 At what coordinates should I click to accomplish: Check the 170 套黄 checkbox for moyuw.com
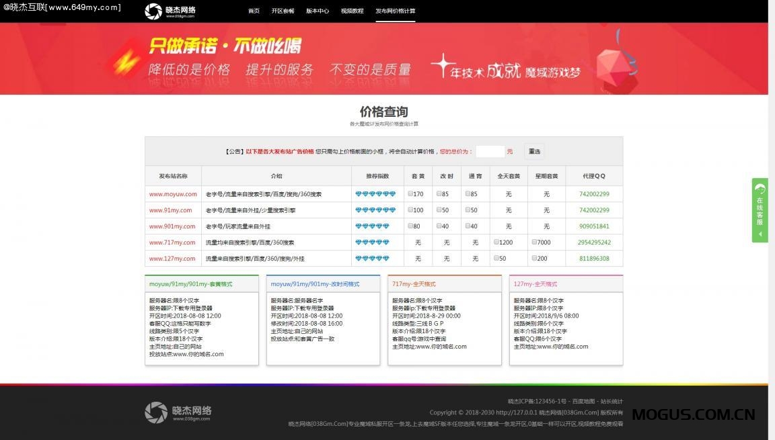tap(410, 193)
